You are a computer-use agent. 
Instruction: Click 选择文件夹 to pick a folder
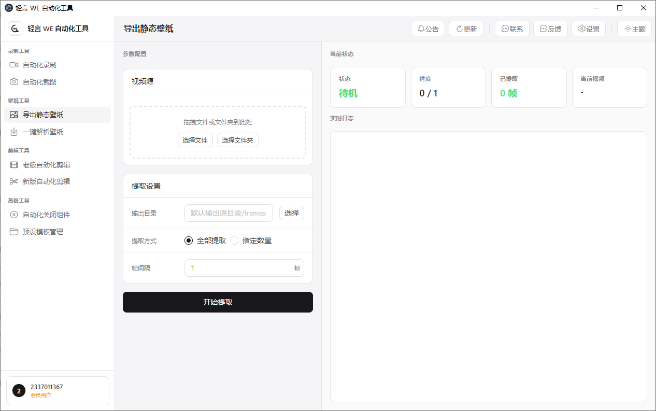tap(237, 139)
